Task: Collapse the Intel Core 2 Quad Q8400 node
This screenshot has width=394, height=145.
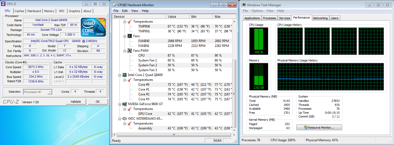Action: pyautogui.click(x=120, y=75)
